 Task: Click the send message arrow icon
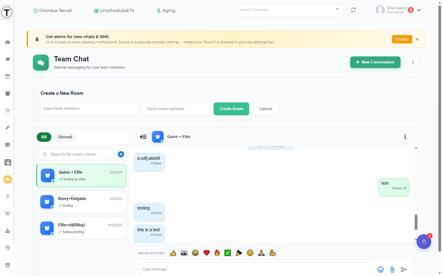(x=404, y=269)
